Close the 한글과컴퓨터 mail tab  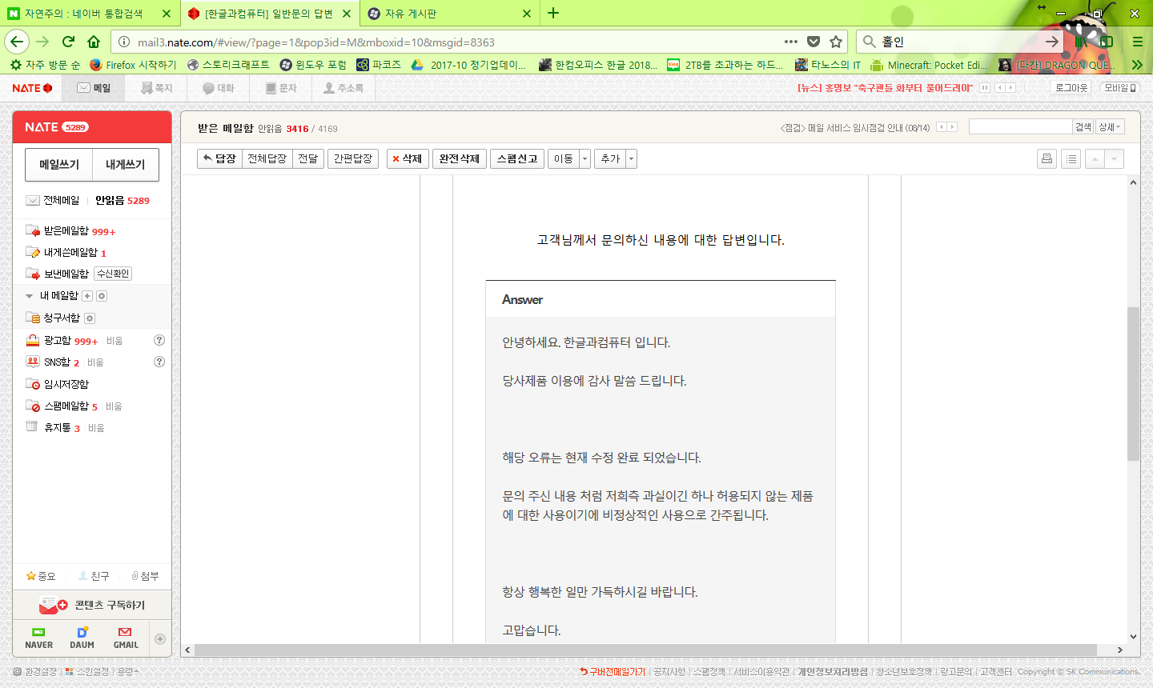coord(347,14)
